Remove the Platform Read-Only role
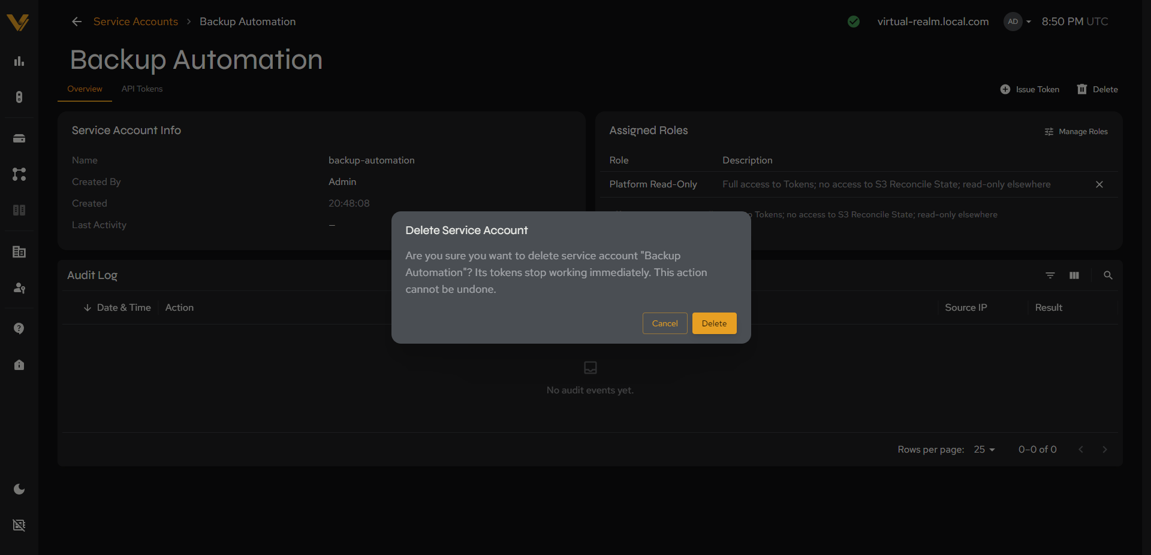This screenshot has height=555, width=1151. click(1099, 184)
